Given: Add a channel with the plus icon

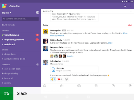Looking at the screenshot, I should (x=37, y=64).
